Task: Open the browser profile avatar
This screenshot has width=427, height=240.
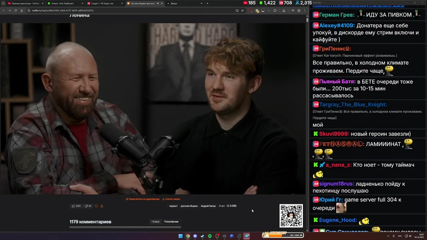Action: click(299, 10)
